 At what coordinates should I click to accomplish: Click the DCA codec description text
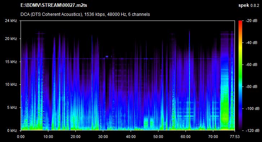pyautogui.click(x=85, y=14)
